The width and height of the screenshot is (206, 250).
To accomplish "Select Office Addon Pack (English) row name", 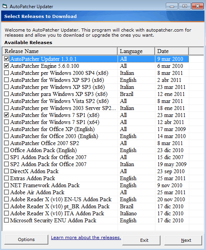I will (44, 150).
